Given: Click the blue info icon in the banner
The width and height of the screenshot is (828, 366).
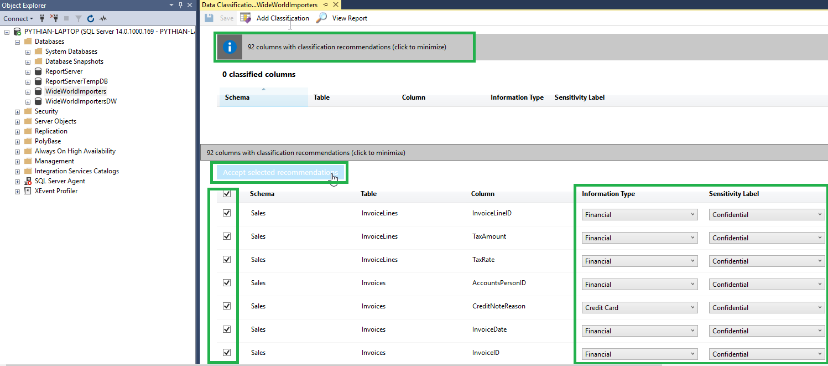Looking at the screenshot, I should tap(230, 47).
